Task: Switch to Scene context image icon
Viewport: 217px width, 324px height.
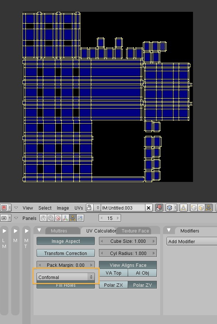Action: (80, 218)
